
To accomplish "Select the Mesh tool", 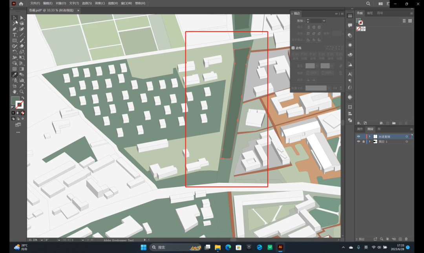I will pyautogui.click(x=15, y=69).
